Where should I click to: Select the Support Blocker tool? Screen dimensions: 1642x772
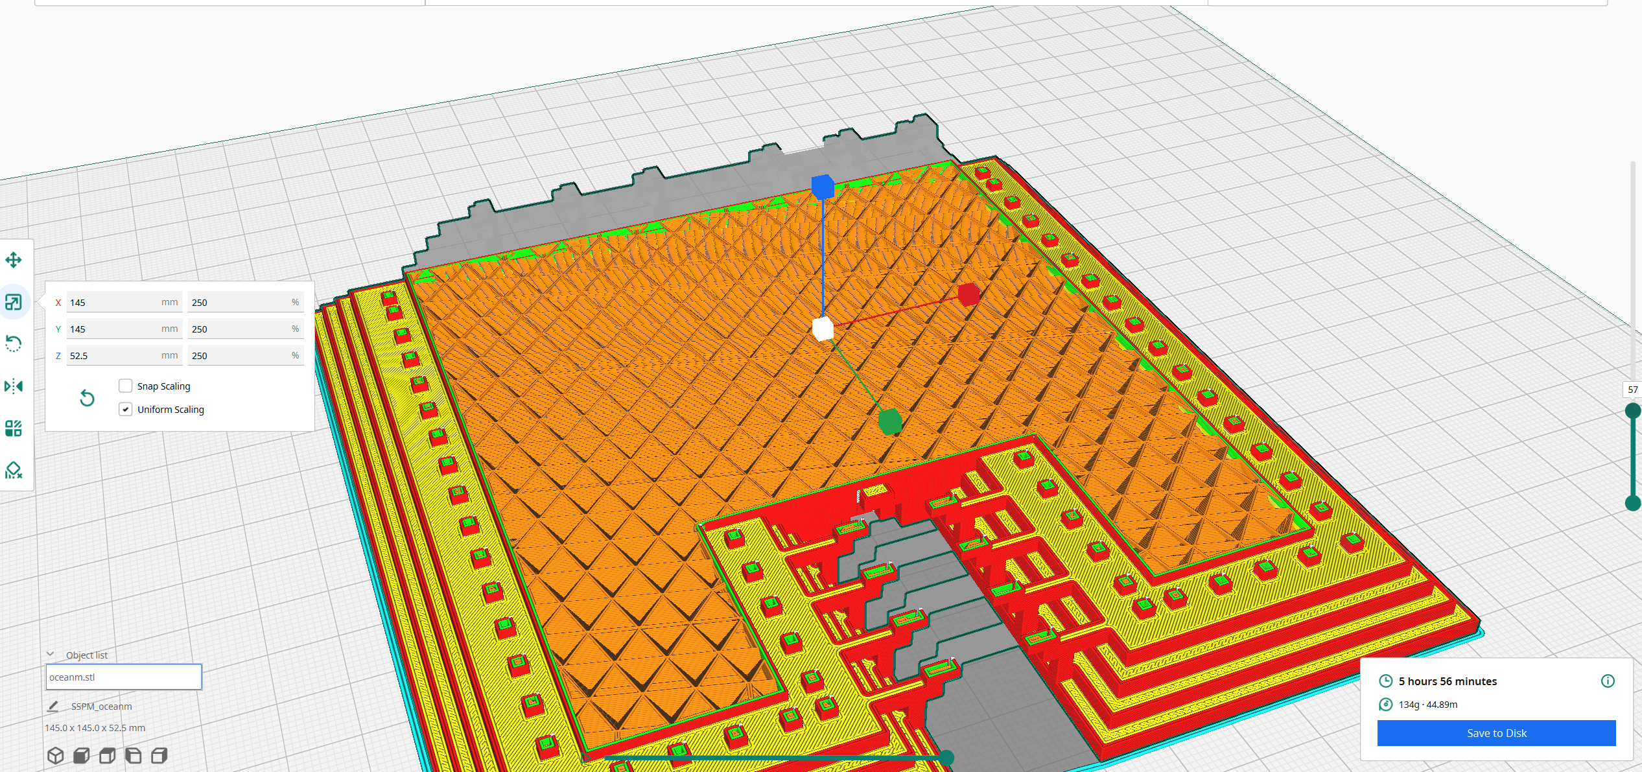pyautogui.click(x=14, y=470)
